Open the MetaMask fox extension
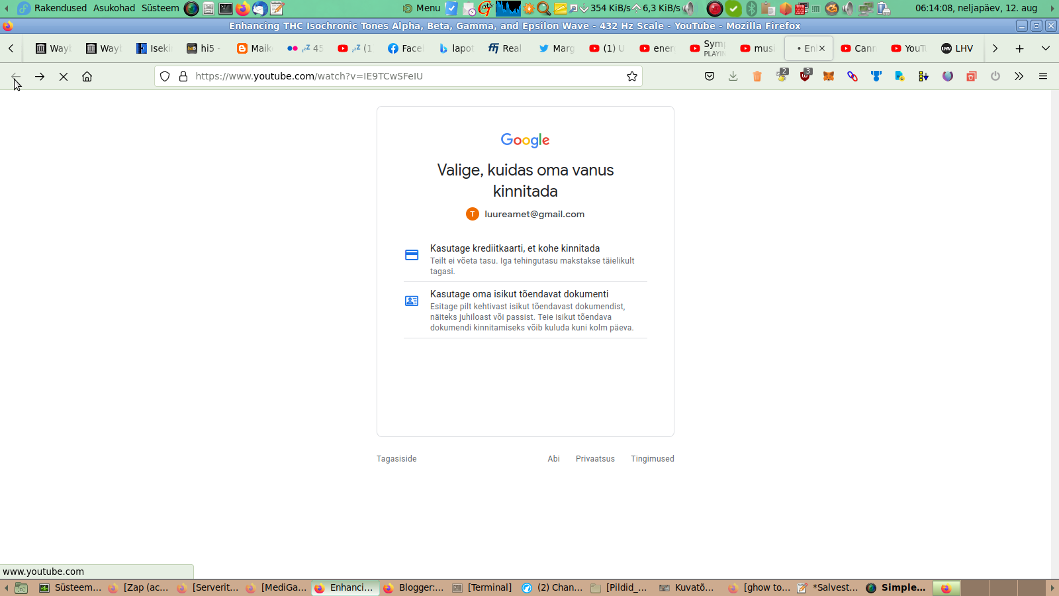 pos(829,76)
